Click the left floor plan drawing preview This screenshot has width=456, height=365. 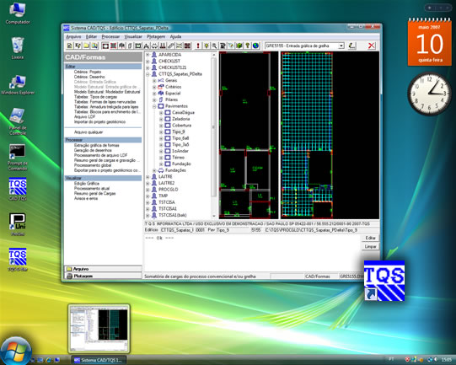249,135
